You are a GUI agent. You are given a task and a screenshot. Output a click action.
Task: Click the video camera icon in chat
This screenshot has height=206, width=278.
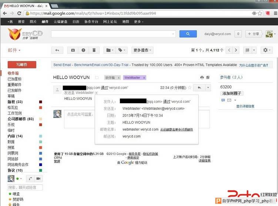(38, 179)
